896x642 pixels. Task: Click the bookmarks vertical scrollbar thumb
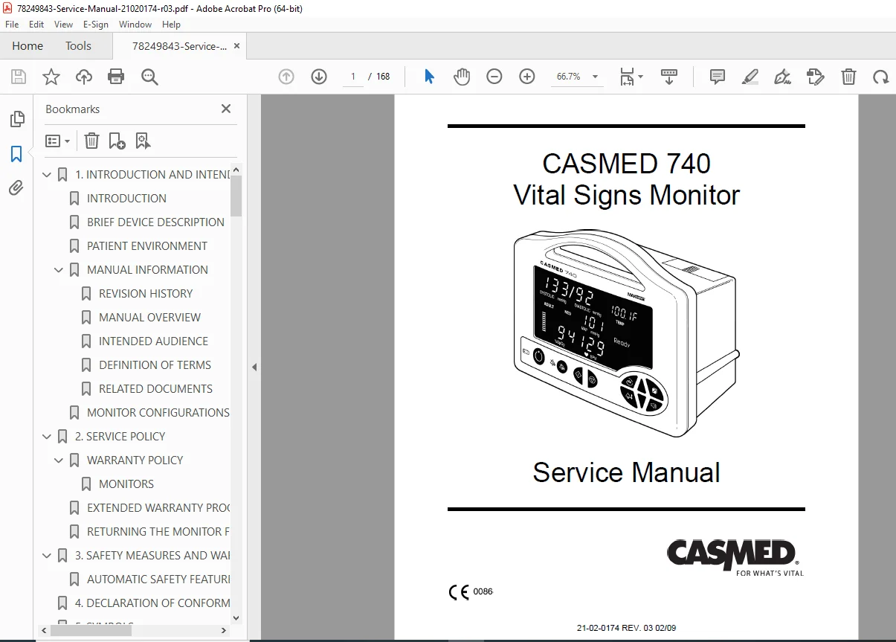(236, 196)
